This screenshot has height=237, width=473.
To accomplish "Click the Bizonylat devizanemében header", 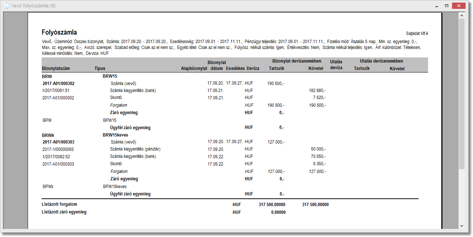I will pos(297,61).
